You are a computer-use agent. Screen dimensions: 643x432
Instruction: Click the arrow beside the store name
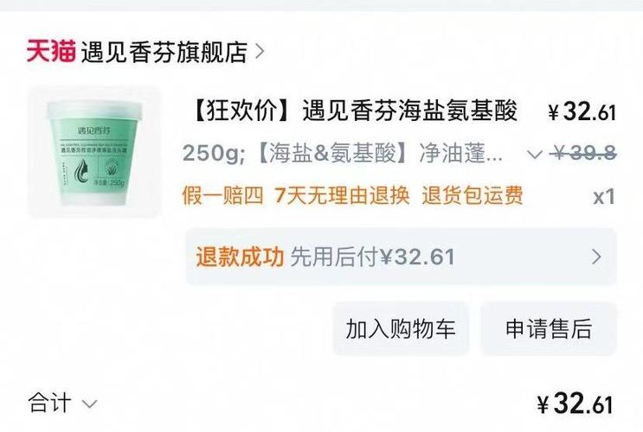(259, 52)
